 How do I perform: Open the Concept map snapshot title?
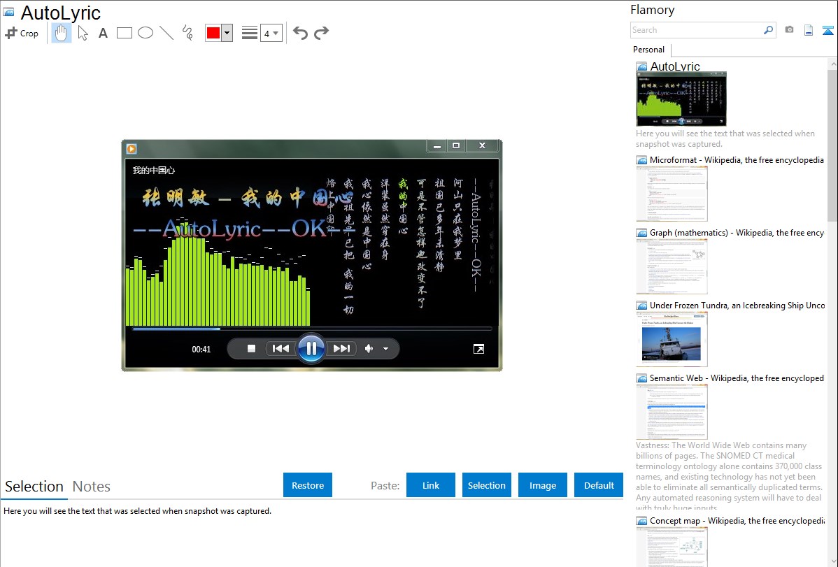737,520
